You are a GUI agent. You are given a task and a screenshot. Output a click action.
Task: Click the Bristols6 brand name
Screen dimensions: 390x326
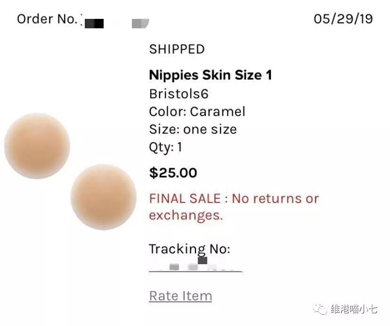[x=179, y=94]
